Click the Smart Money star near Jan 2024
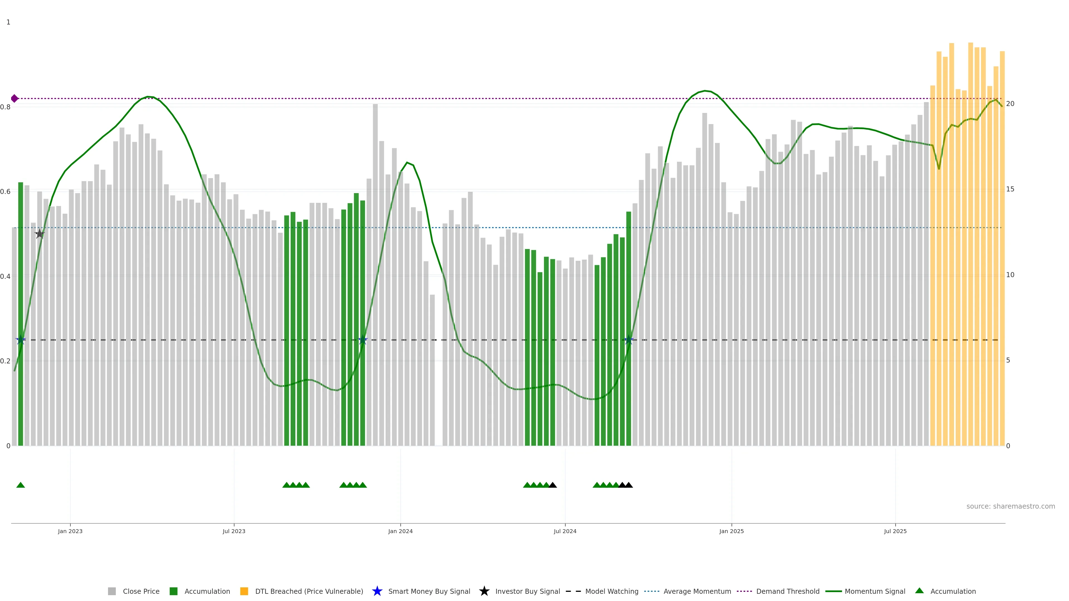 [363, 340]
